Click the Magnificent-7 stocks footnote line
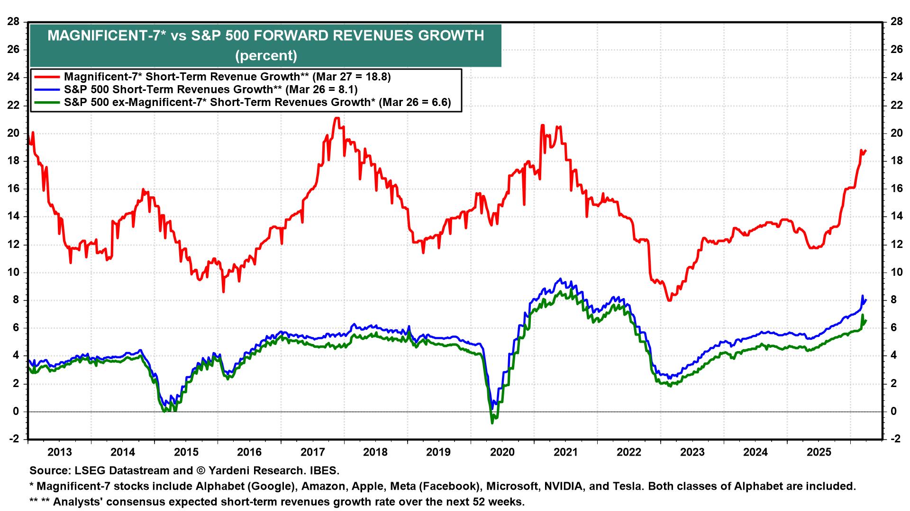Image resolution: width=910 pixels, height=511 pixels. click(442, 486)
